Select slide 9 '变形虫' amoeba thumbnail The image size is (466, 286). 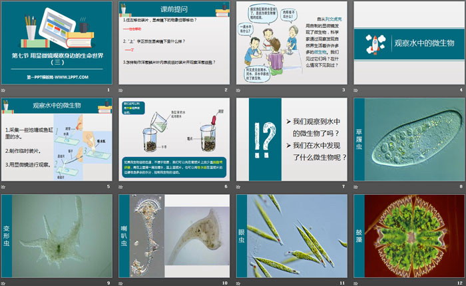coord(57,236)
